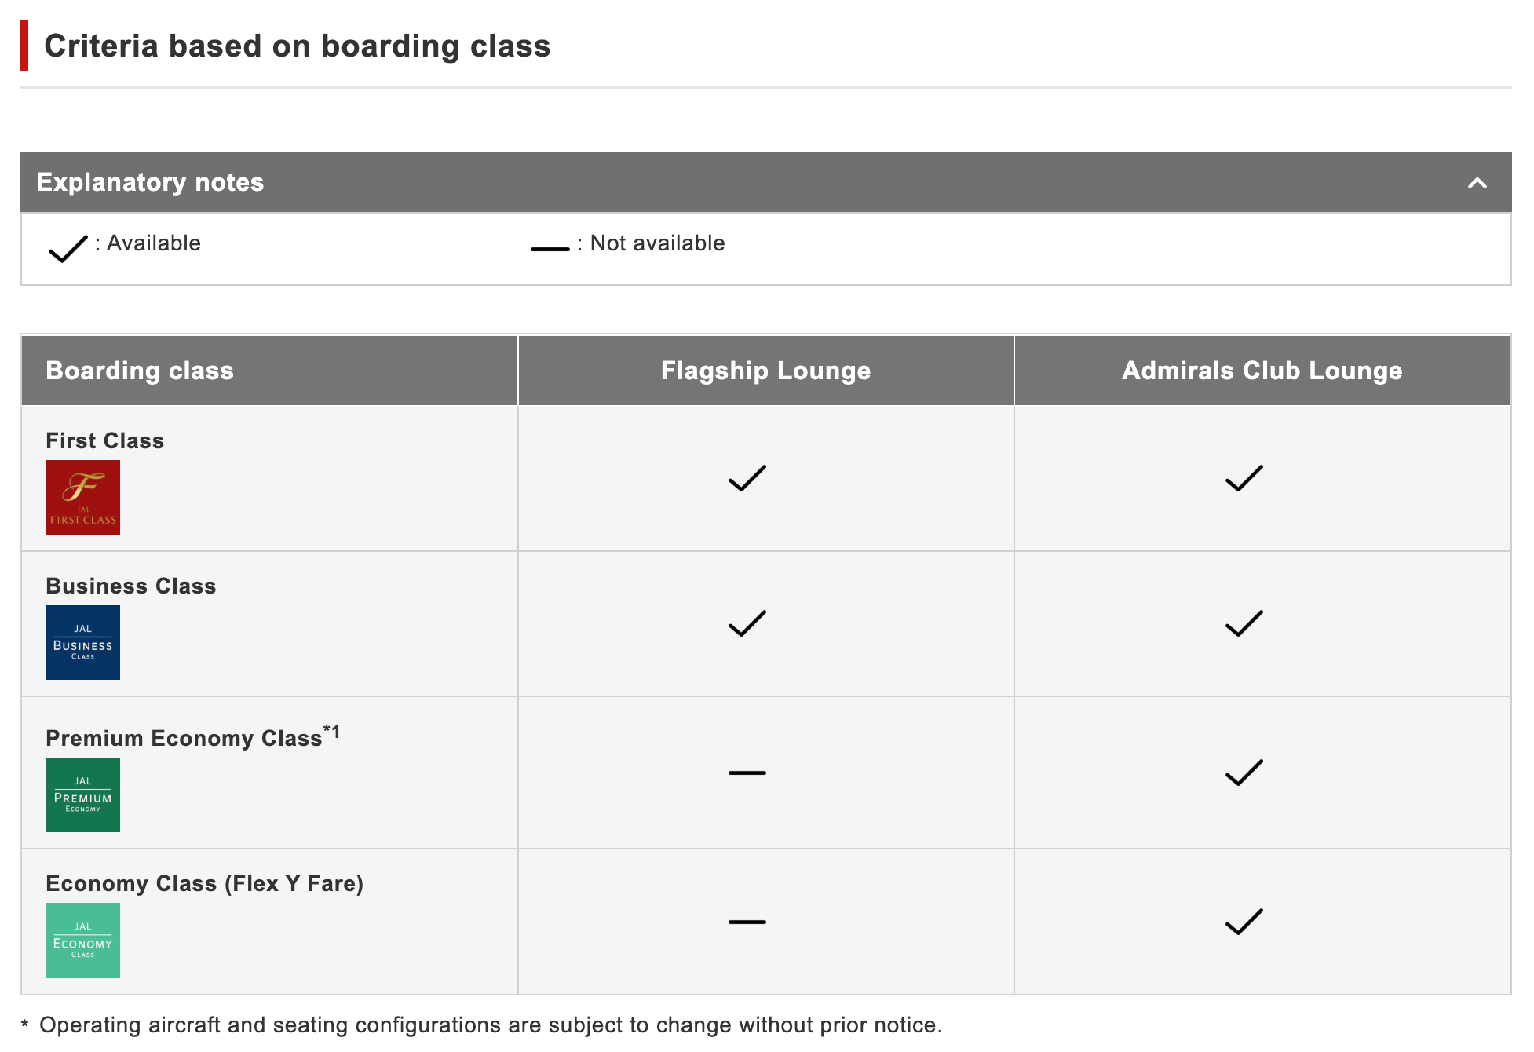
Task: Click the Premium Economy Class *1 footnote marker
Action: (x=331, y=732)
